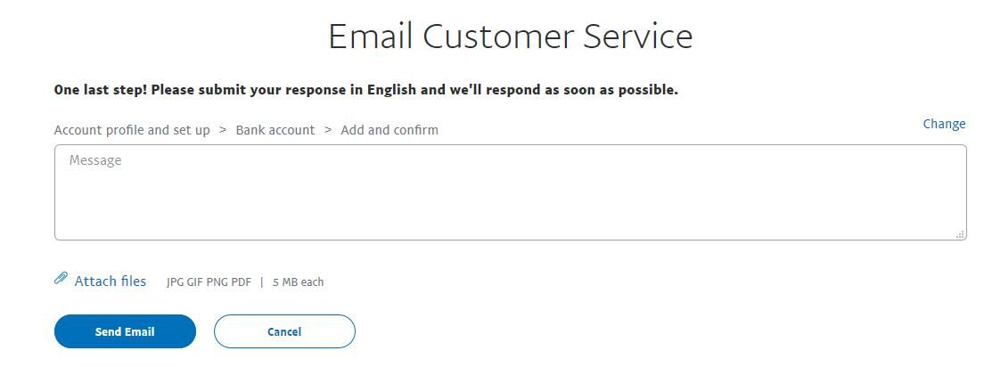The image size is (984, 367).
Task: Click the arrow separator after "Account profile and set up"
Action: click(223, 130)
